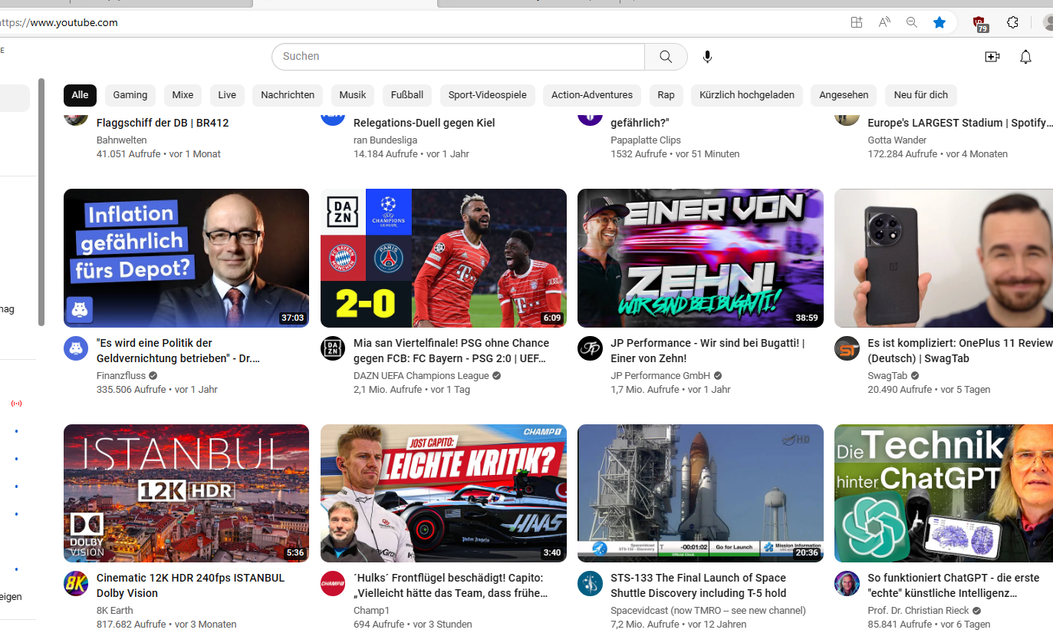Image resolution: width=1053 pixels, height=633 pixels.
Task: Visit Papaplatte Clips channel link
Action: 646,140
